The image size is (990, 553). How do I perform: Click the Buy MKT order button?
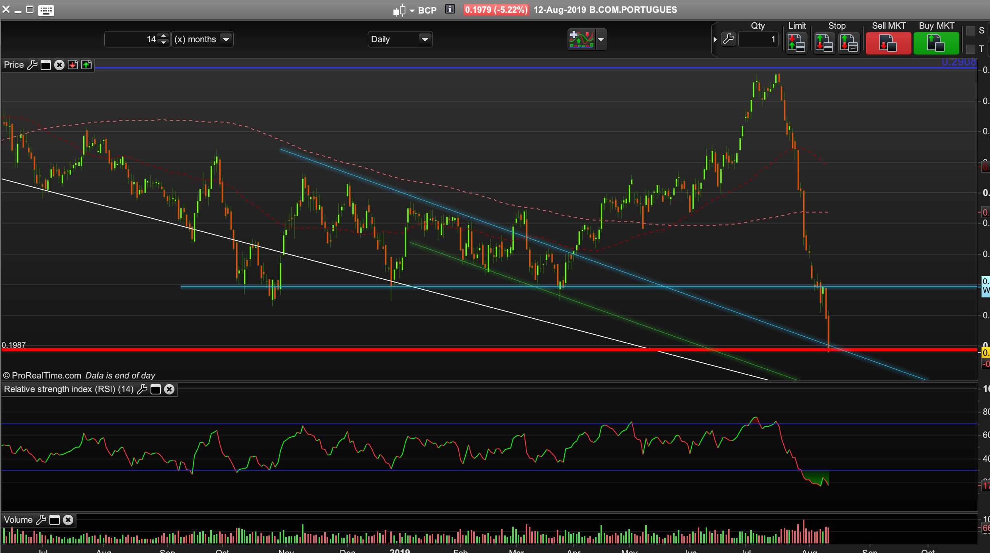936,43
